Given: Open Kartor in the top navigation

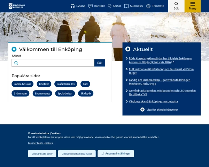Looking at the screenshot, I should pos(114,6).
